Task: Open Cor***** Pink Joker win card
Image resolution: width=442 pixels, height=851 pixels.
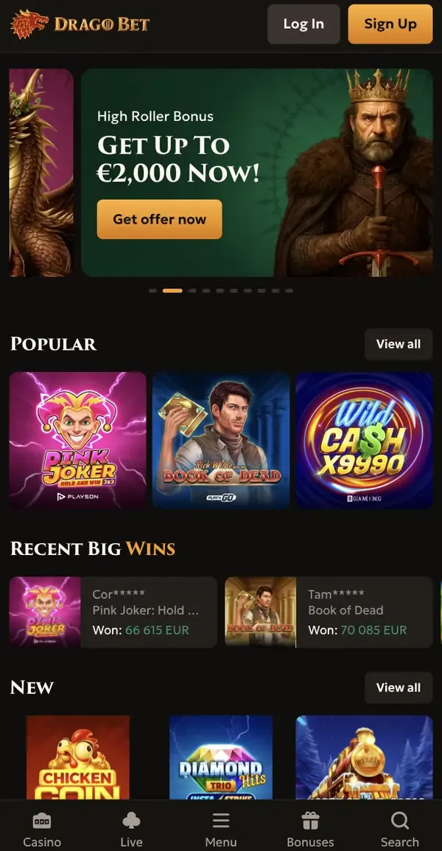Action: (113, 612)
